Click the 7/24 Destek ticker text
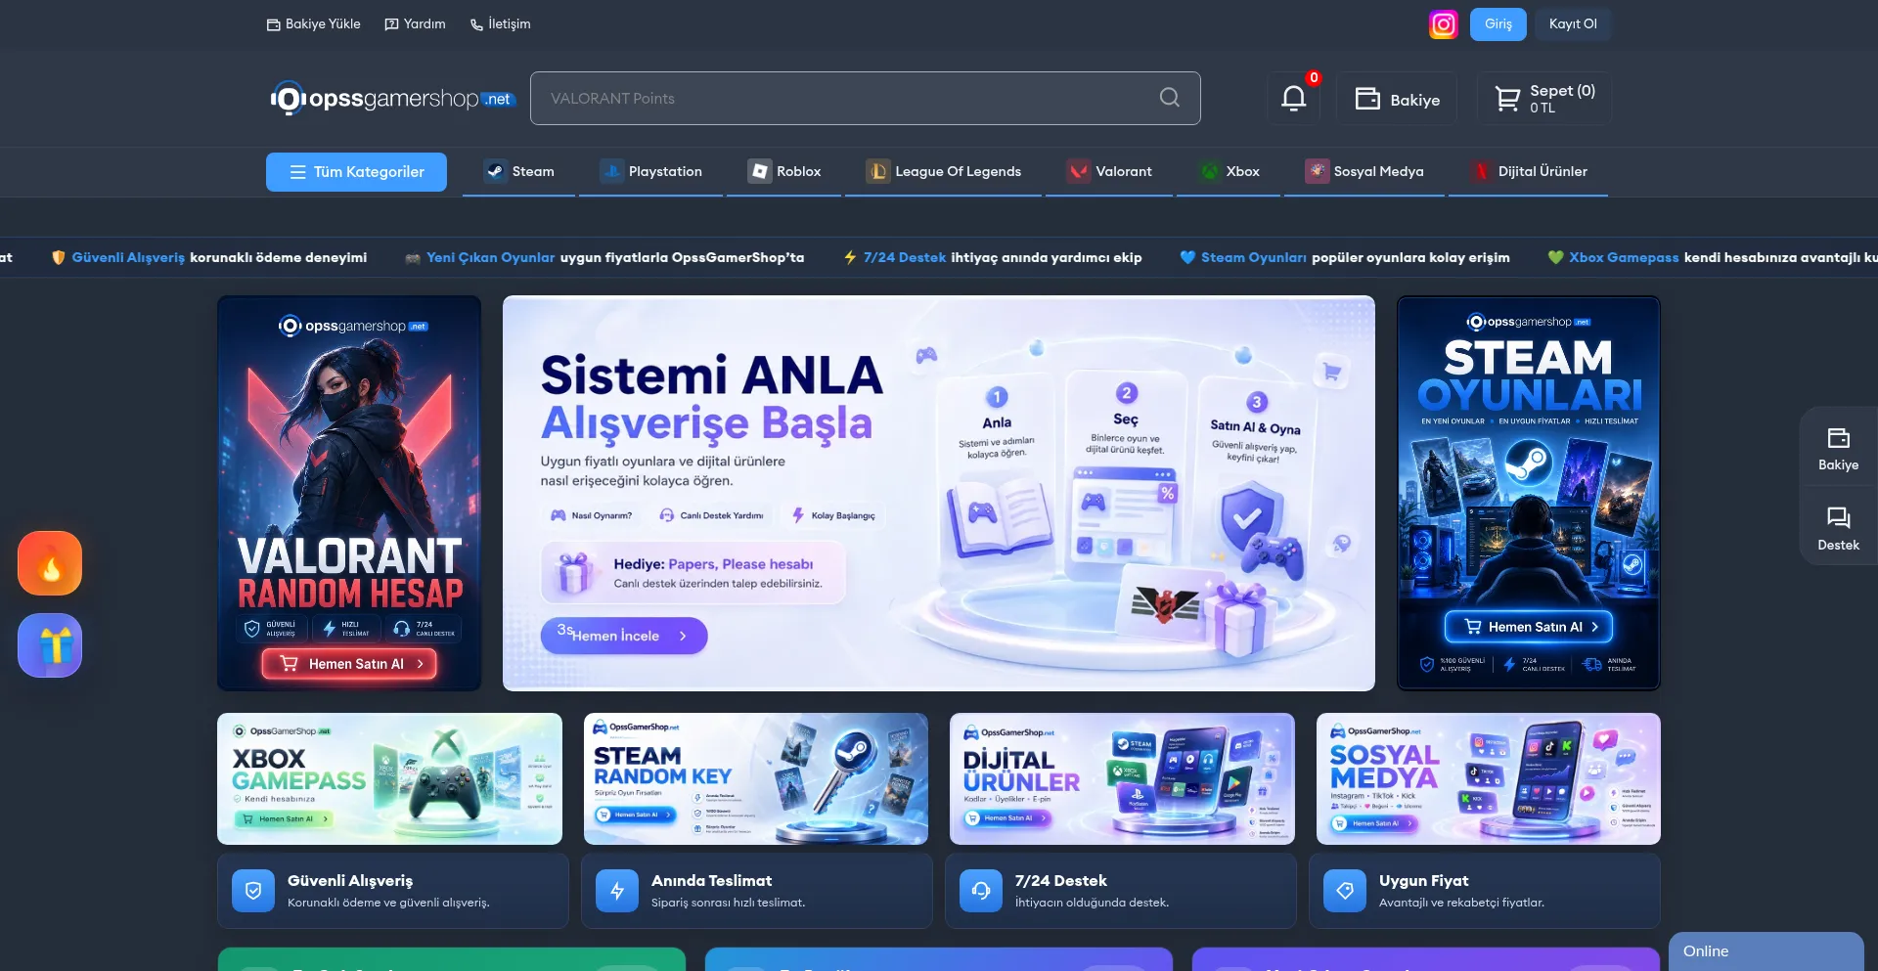The height and width of the screenshot is (971, 1878). click(x=904, y=258)
